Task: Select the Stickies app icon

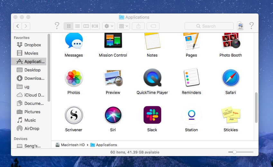Action: pos(231,115)
